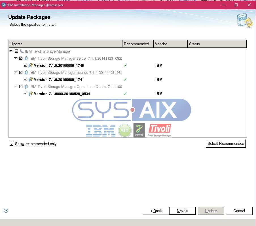
Task: Click the recommended checkmark for Version 7.1.6000.20160528_0534
Action: (x=125, y=94)
